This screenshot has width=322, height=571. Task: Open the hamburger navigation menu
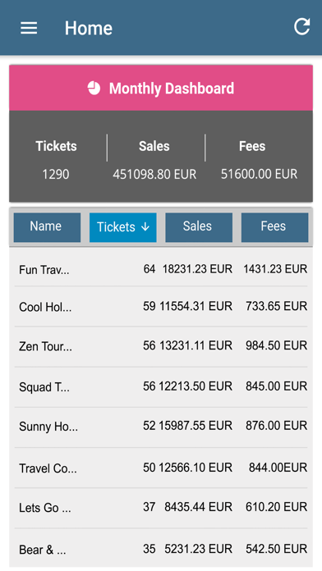click(x=29, y=28)
